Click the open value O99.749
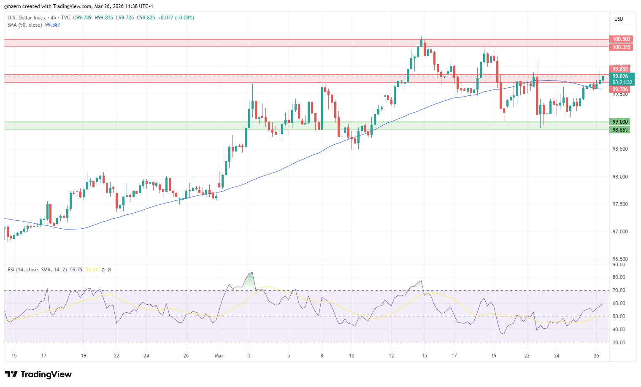 tap(82, 18)
